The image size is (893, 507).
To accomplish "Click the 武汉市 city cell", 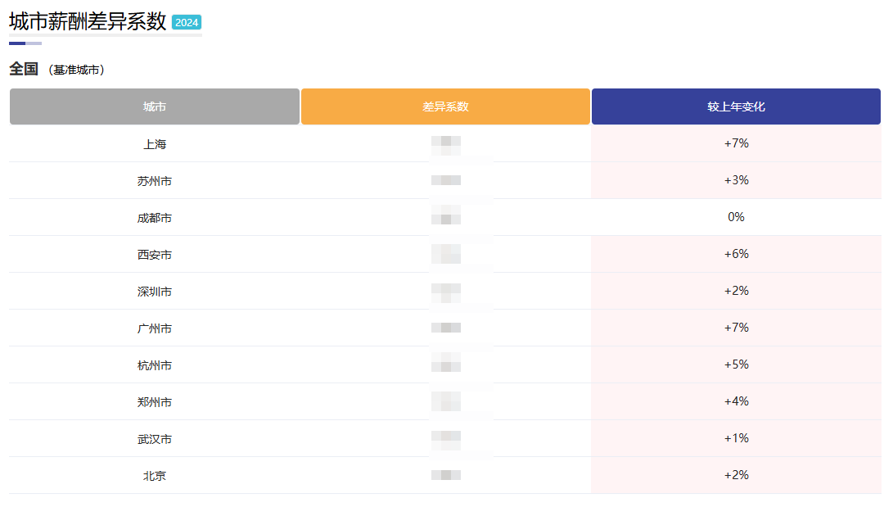I will [155, 439].
